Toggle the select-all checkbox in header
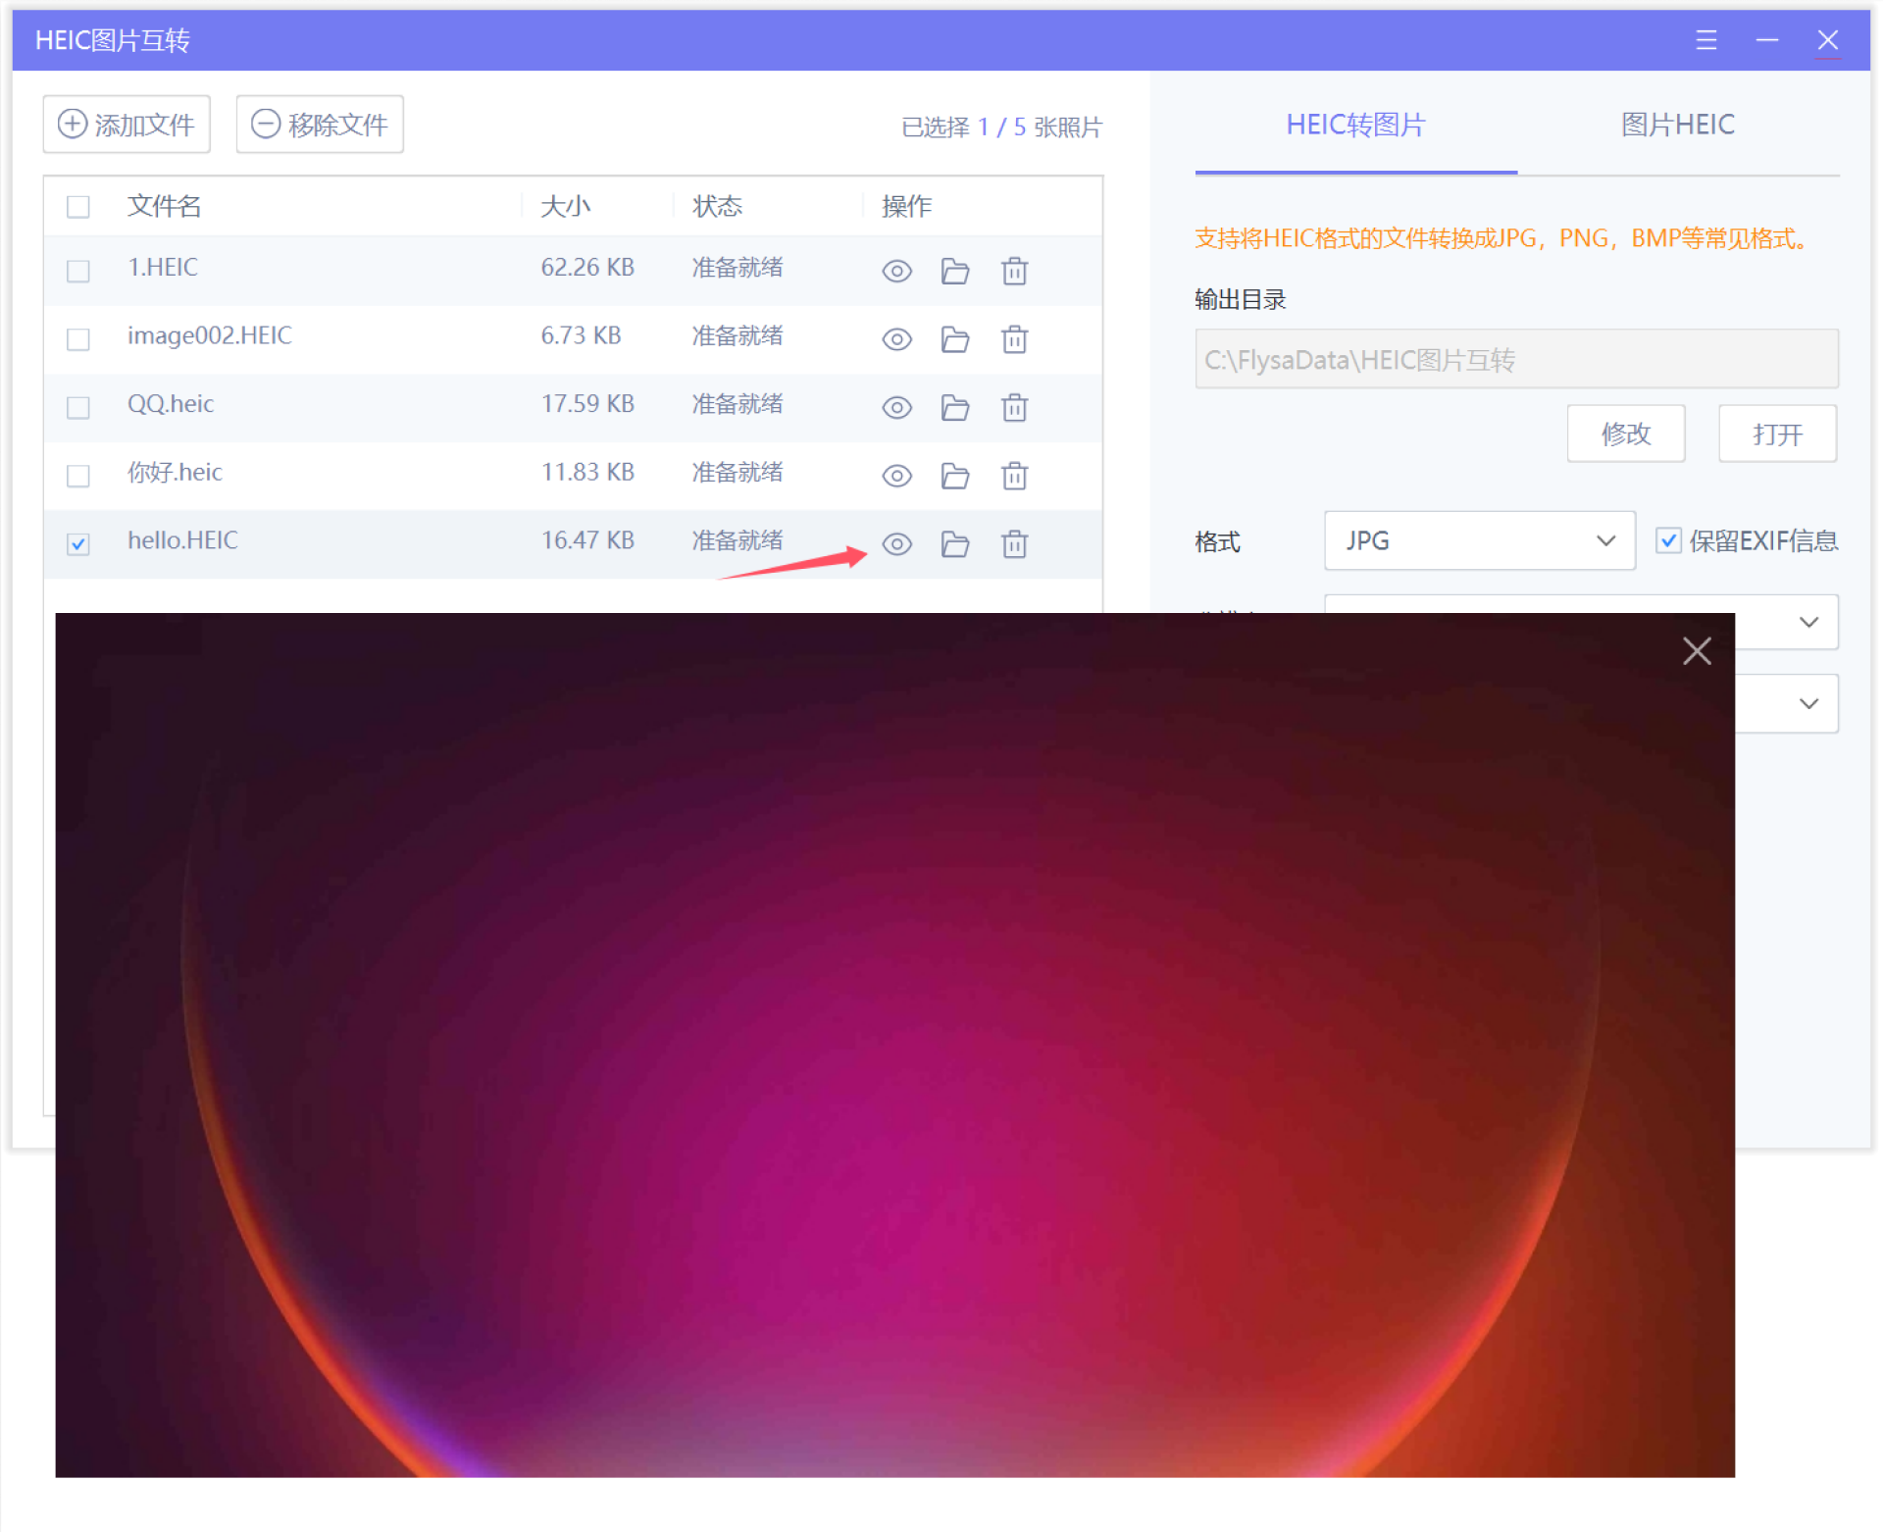 78,206
